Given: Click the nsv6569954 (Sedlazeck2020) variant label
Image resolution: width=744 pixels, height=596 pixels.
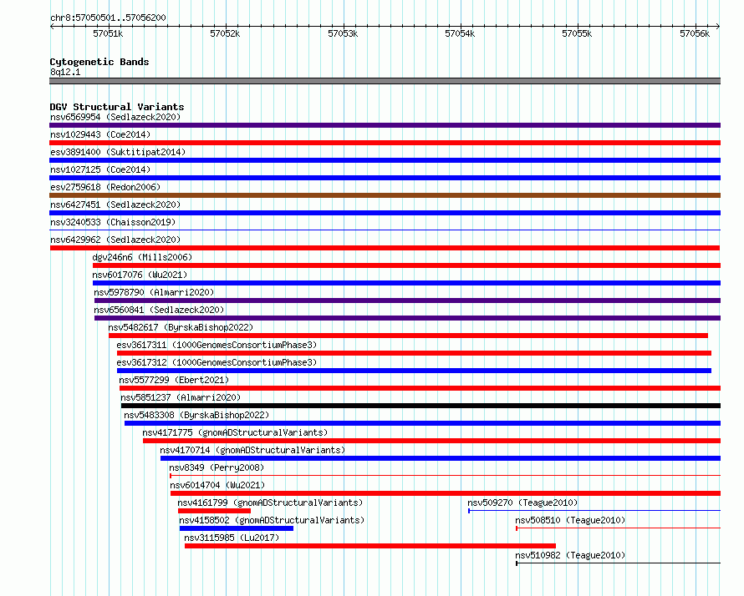Looking at the screenshot, I should (115, 117).
